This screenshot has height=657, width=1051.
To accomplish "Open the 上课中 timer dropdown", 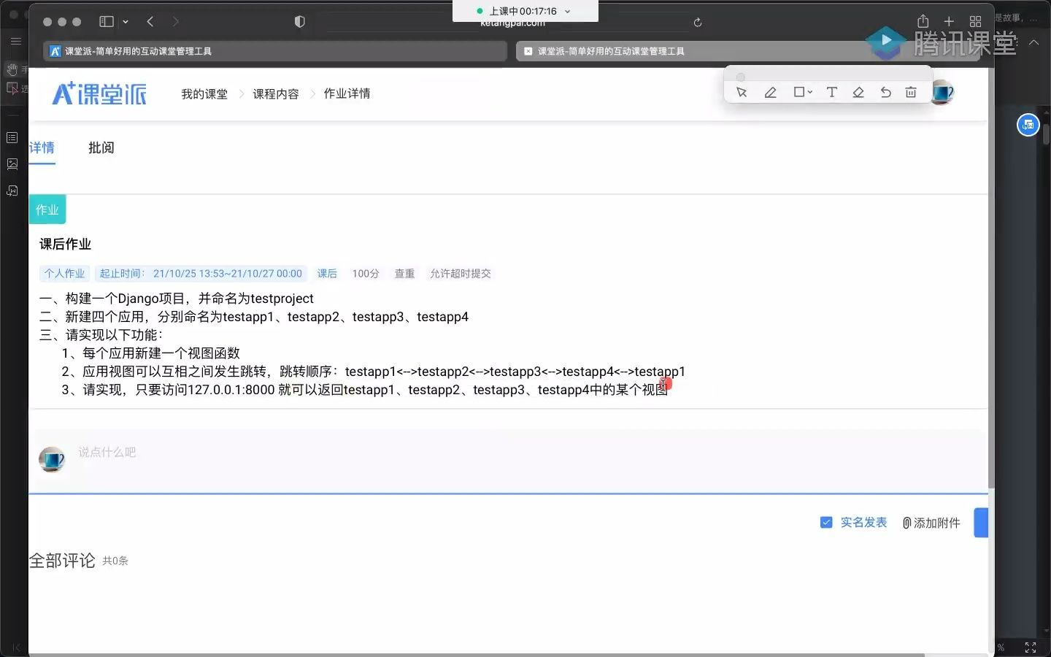I will pos(569,11).
